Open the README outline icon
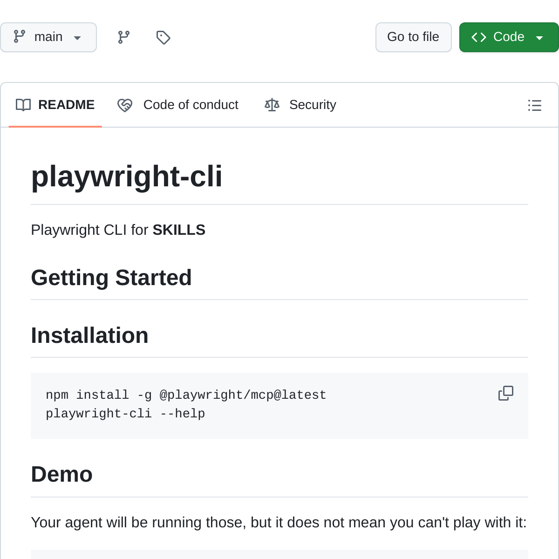This screenshot has width=559, height=559. click(x=534, y=105)
